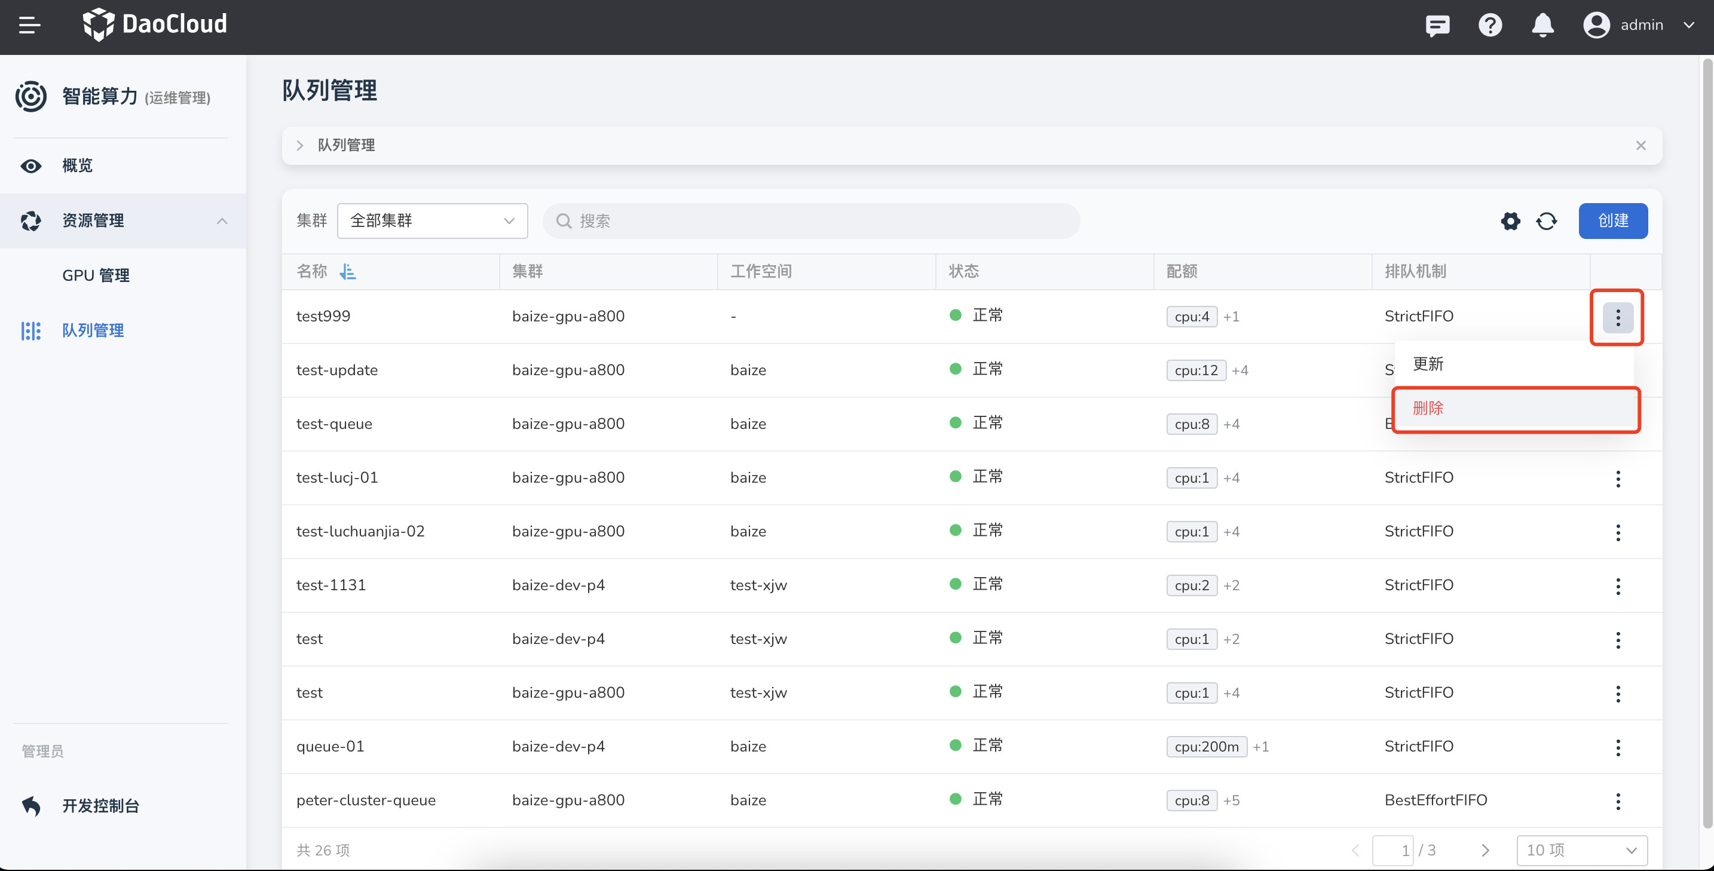The height and width of the screenshot is (871, 1714).
Task: Click the hamburger menu icon
Action: [29, 26]
